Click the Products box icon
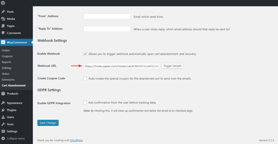Viewport: 278px width, 144px height. coord(3,93)
